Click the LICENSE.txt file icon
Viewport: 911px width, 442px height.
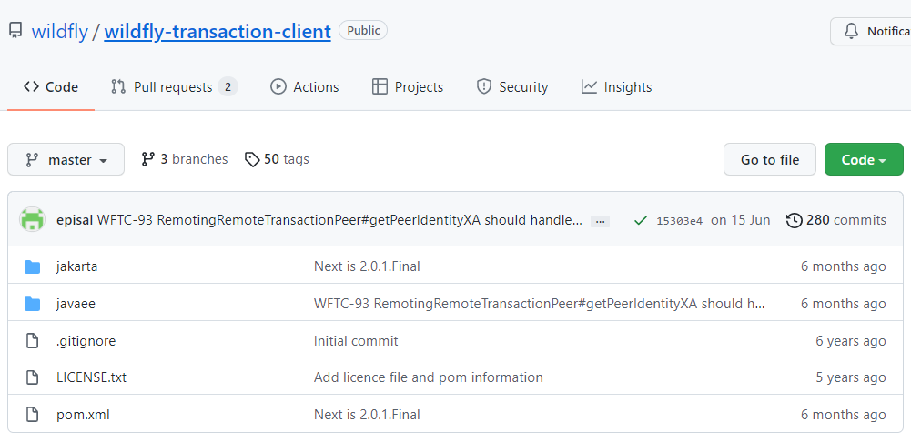[33, 377]
